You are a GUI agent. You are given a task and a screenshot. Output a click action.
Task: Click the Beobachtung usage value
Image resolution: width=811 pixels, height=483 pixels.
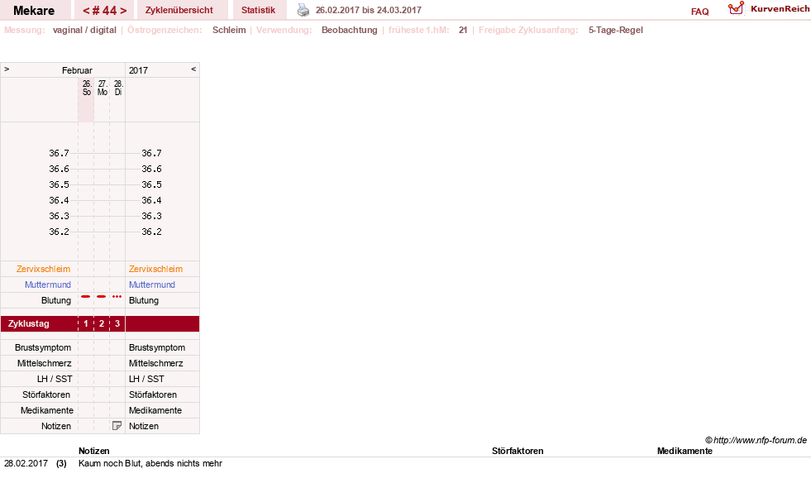[x=349, y=30]
